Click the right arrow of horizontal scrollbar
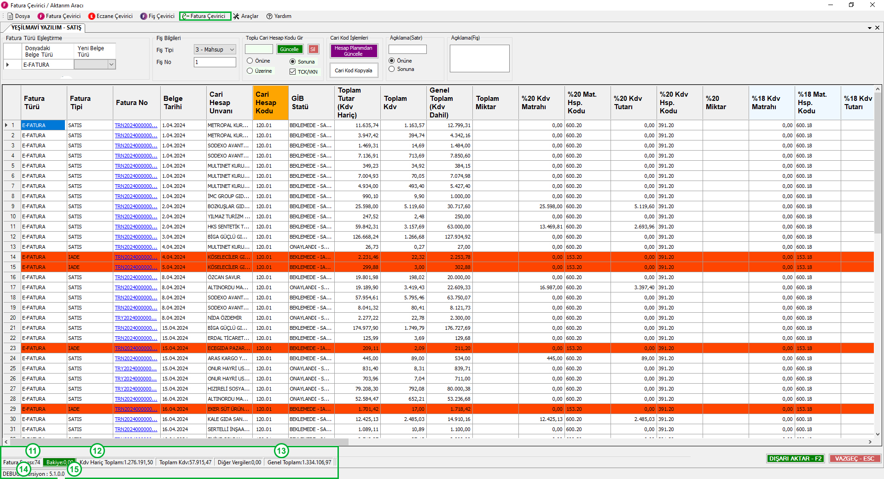The width and height of the screenshot is (884, 479). (870, 442)
